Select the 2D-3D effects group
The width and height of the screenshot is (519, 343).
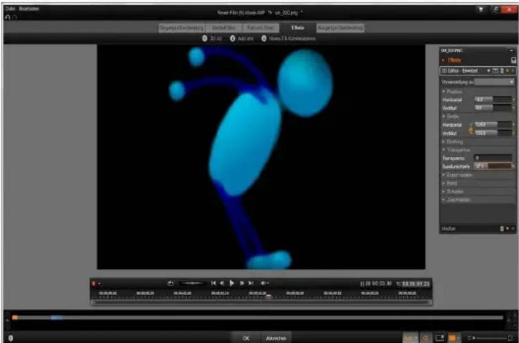(212, 39)
